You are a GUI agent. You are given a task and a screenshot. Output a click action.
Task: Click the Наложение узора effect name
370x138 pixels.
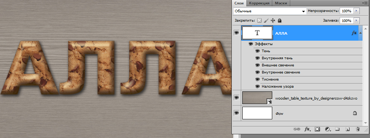(278, 86)
